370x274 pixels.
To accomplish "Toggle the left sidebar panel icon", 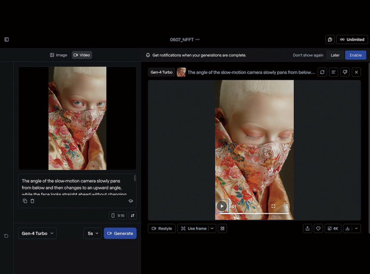I will pyautogui.click(x=6, y=39).
